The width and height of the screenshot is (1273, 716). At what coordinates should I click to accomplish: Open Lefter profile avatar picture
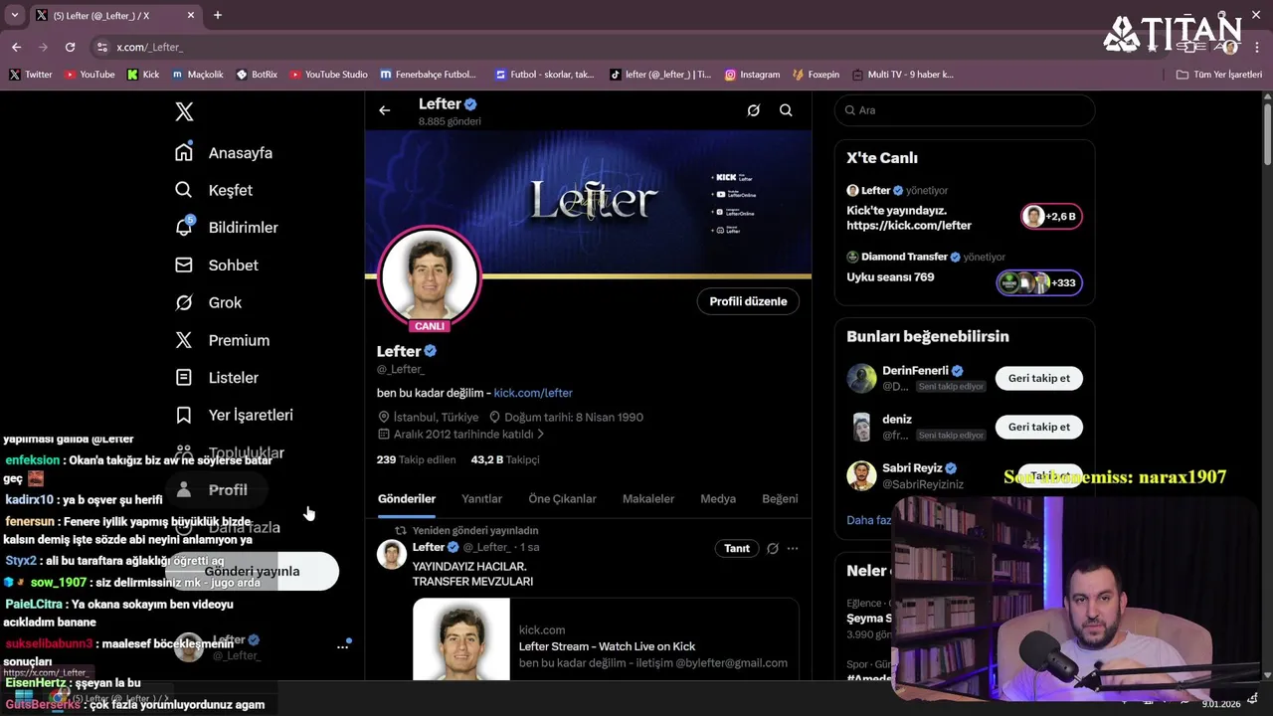pyautogui.click(x=430, y=275)
